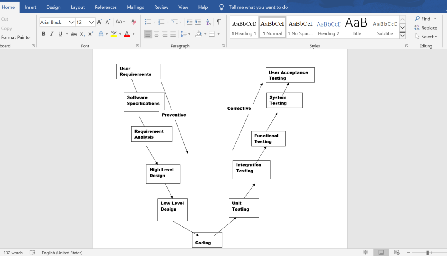This screenshot has height=256, width=447.
Task: Toggle Italic formatting
Action: pos(52,34)
